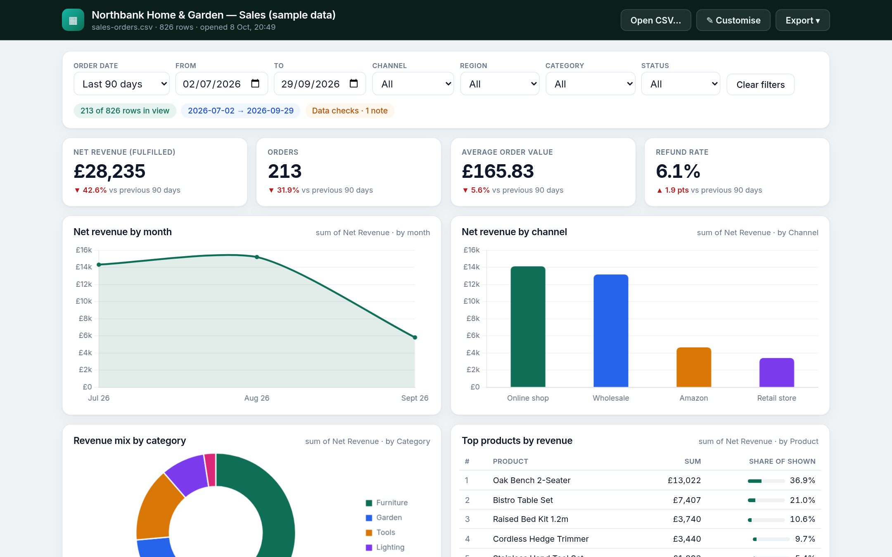Image resolution: width=892 pixels, height=557 pixels.
Task: Expand the Channel filter dropdown
Action: tap(413, 84)
